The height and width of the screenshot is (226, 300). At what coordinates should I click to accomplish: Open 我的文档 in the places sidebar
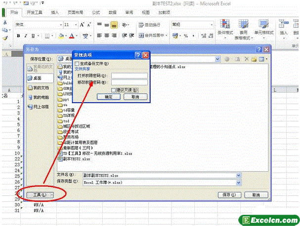[39, 87]
